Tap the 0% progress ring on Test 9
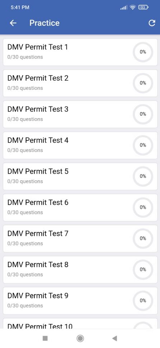Image resolution: width=160 pixels, height=348 pixels. tap(143, 301)
